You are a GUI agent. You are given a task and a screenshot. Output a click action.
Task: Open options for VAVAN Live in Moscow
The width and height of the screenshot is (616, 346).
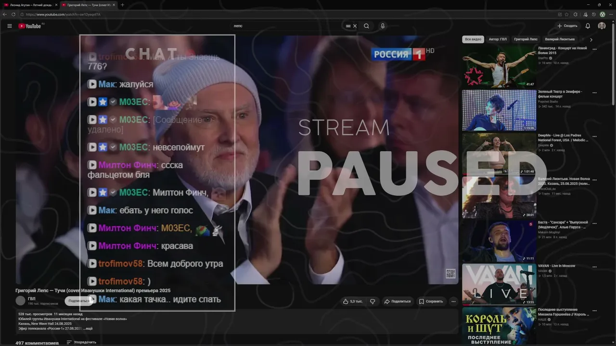[x=595, y=267]
